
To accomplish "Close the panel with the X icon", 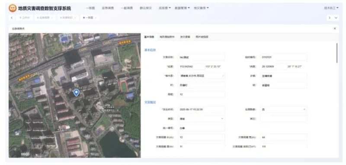I will (335, 28).
